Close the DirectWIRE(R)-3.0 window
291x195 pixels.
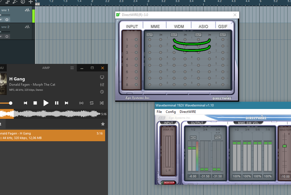235,15
